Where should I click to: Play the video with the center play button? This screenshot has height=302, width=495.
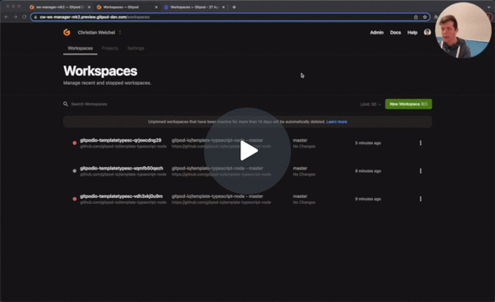tap(247, 151)
